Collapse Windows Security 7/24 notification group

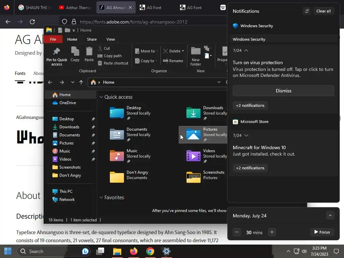pos(246,50)
